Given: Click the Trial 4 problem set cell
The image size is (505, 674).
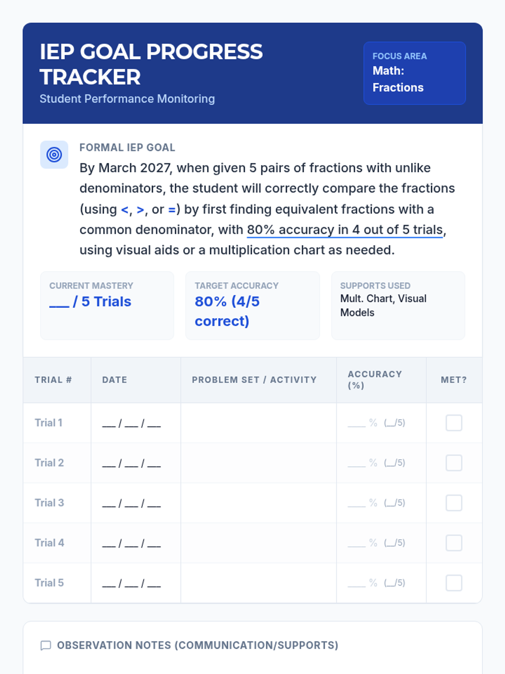Looking at the screenshot, I should coord(258,543).
